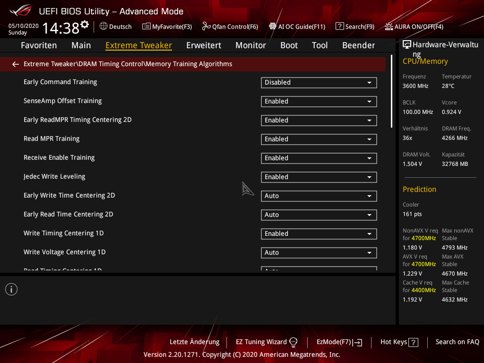Open AI OC Guide(F11)

tap(297, 26)
